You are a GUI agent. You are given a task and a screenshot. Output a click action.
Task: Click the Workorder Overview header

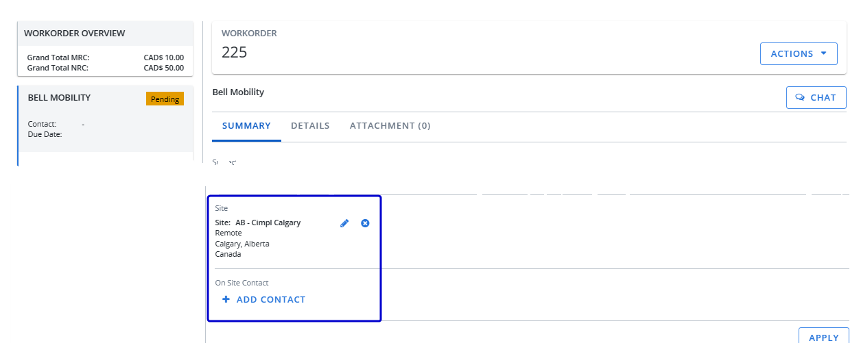(75, 34)
